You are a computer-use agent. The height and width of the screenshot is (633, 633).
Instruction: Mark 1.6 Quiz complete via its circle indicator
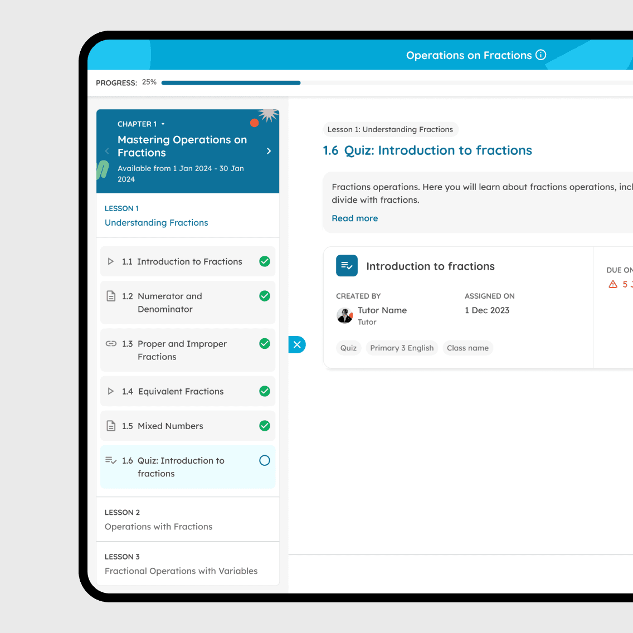pos(265,460)
